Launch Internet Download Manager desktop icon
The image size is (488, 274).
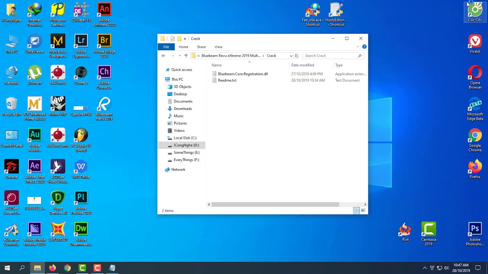35,14
